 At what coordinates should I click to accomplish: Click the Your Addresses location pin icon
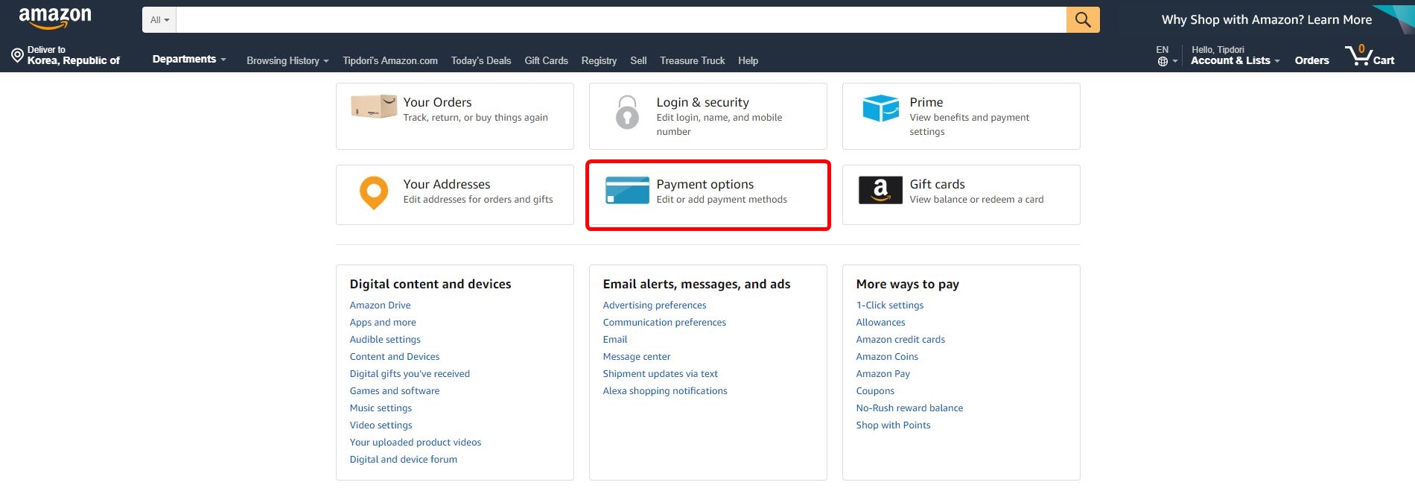coord(374,192)
